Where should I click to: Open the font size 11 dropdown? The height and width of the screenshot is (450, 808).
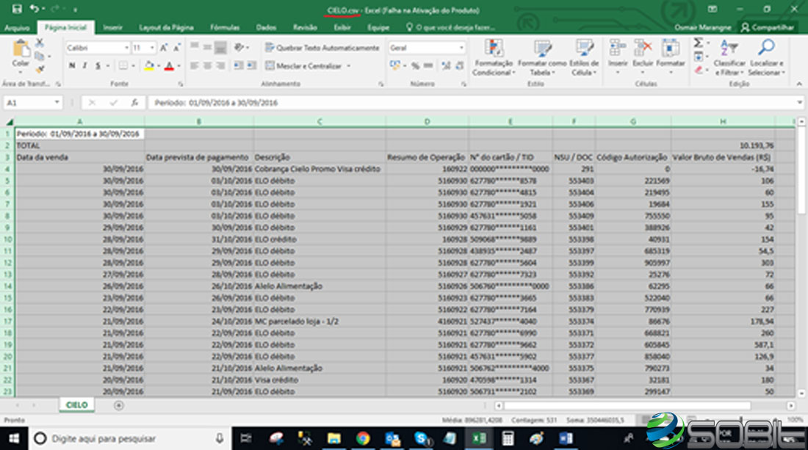pos(152,48)
